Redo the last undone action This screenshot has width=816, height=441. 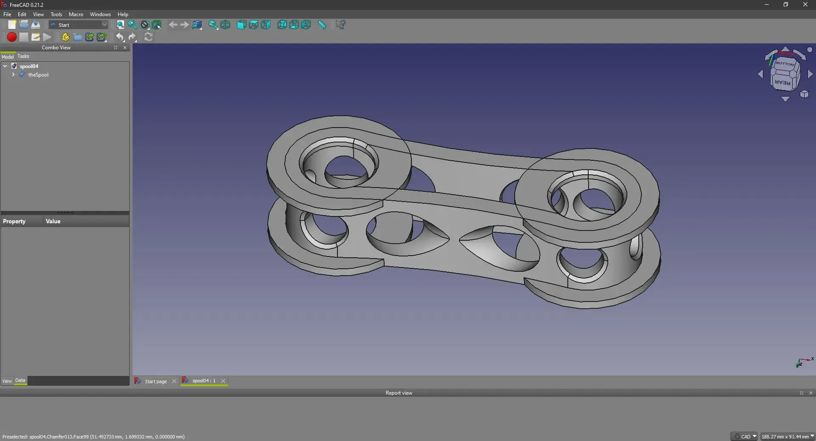point(132,37)
